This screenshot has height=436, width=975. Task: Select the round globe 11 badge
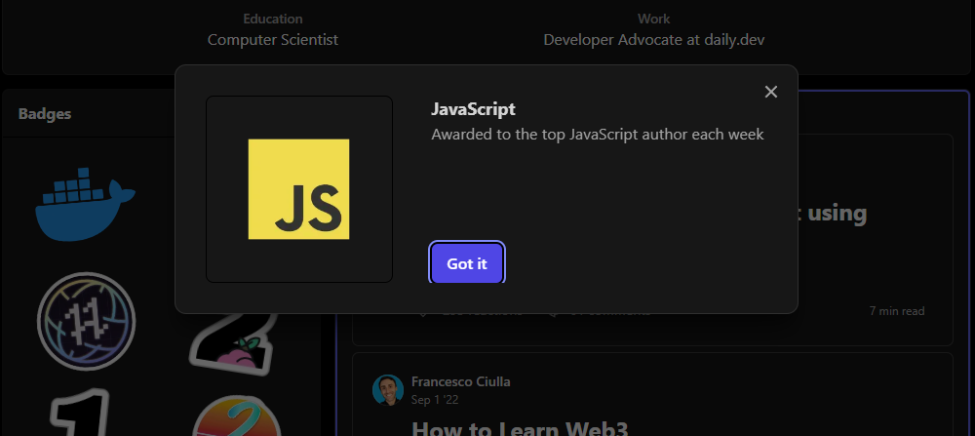tap(87, 322)
